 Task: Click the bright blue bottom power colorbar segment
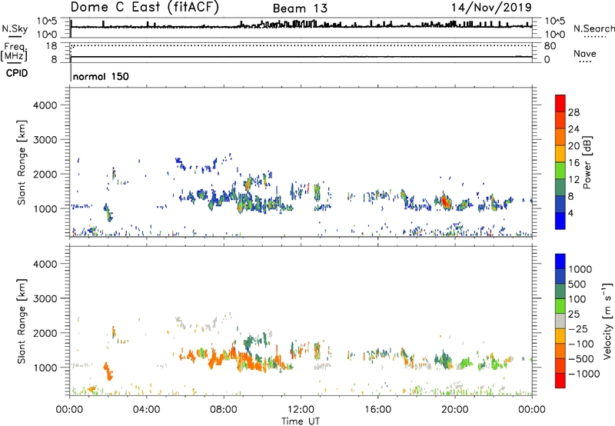[x=560, y=221]
